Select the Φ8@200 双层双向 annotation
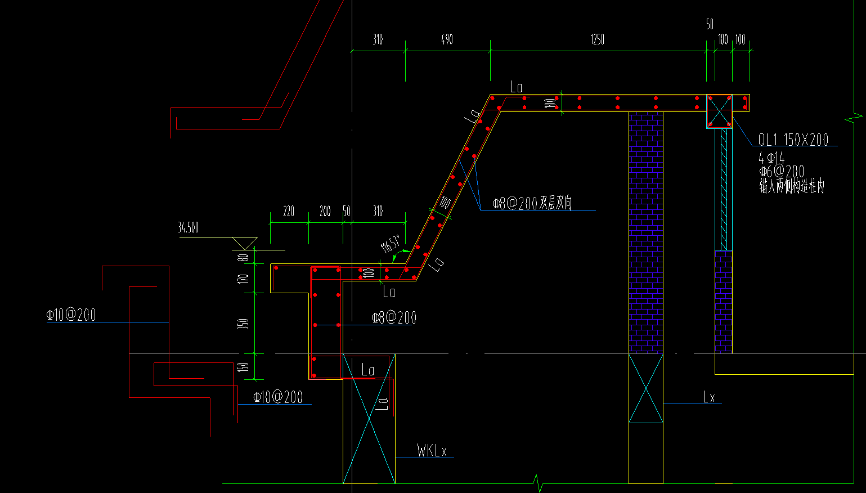Screen dimensions: 866x493 [532, 203]
